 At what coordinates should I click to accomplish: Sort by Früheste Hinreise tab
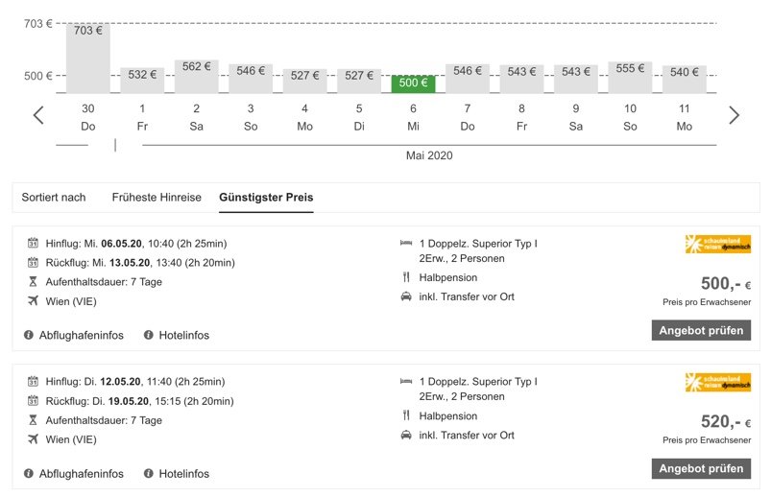(x=157, y=198)
